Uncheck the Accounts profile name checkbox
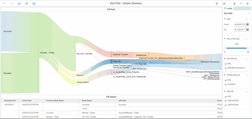The width and height of the screenshot is (252, 119). pos(226,84)
